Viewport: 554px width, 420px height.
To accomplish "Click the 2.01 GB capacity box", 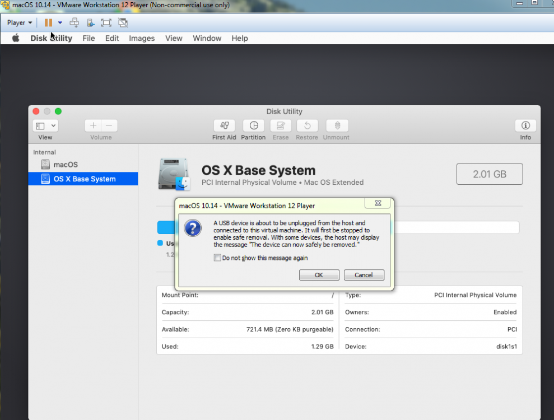I will [x=490, y=174].
